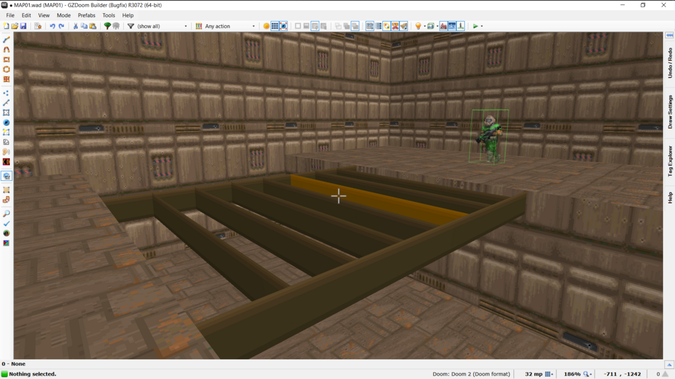The width and height of the screenshot is (675, 379).
Task: Switch to Sectors mode
Action: [x=7, y=113]
